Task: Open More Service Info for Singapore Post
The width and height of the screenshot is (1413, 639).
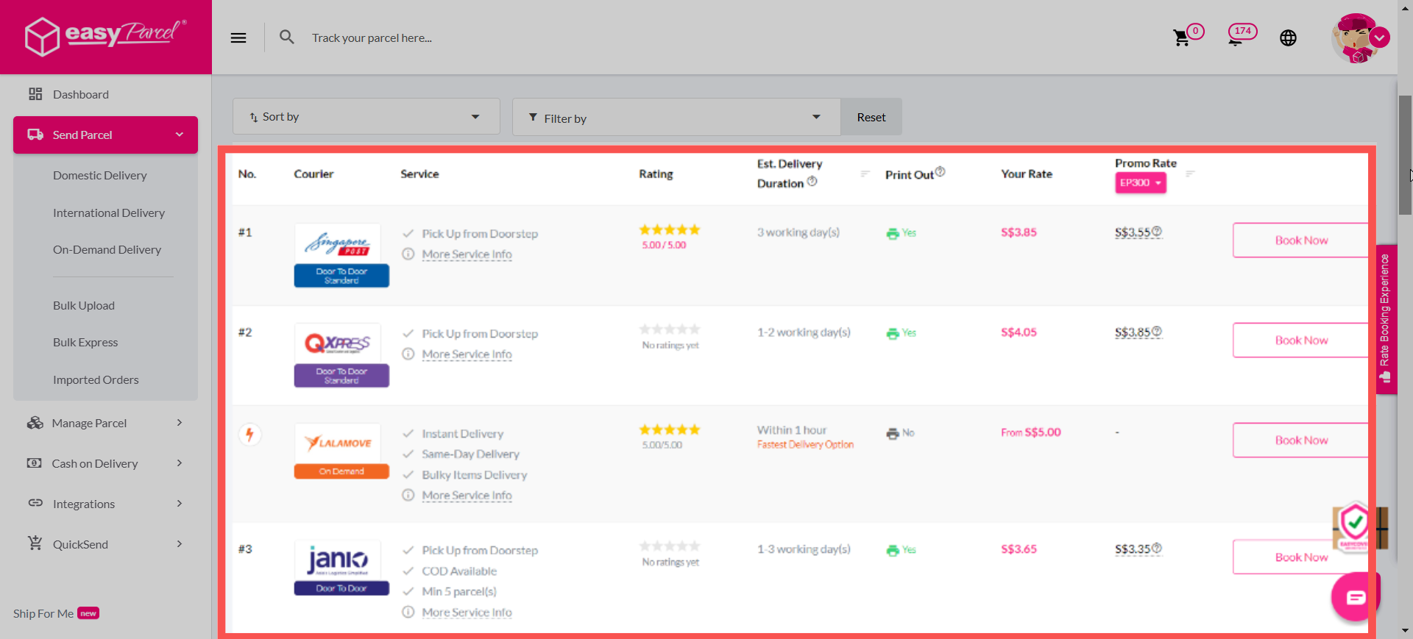Action: pos(467,254)
